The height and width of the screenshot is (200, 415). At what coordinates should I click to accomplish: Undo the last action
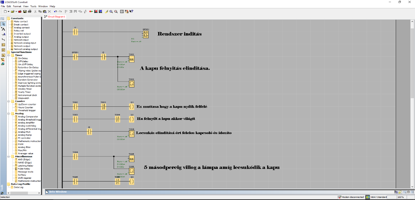[56, 12]
